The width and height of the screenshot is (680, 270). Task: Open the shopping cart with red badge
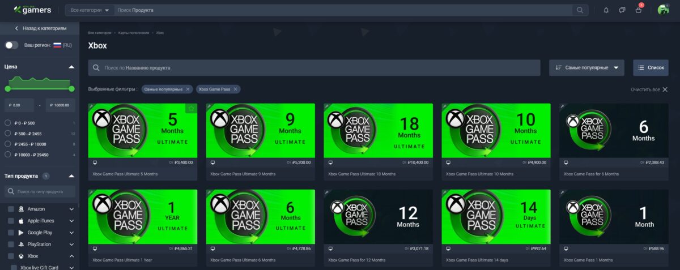point(639,10)
